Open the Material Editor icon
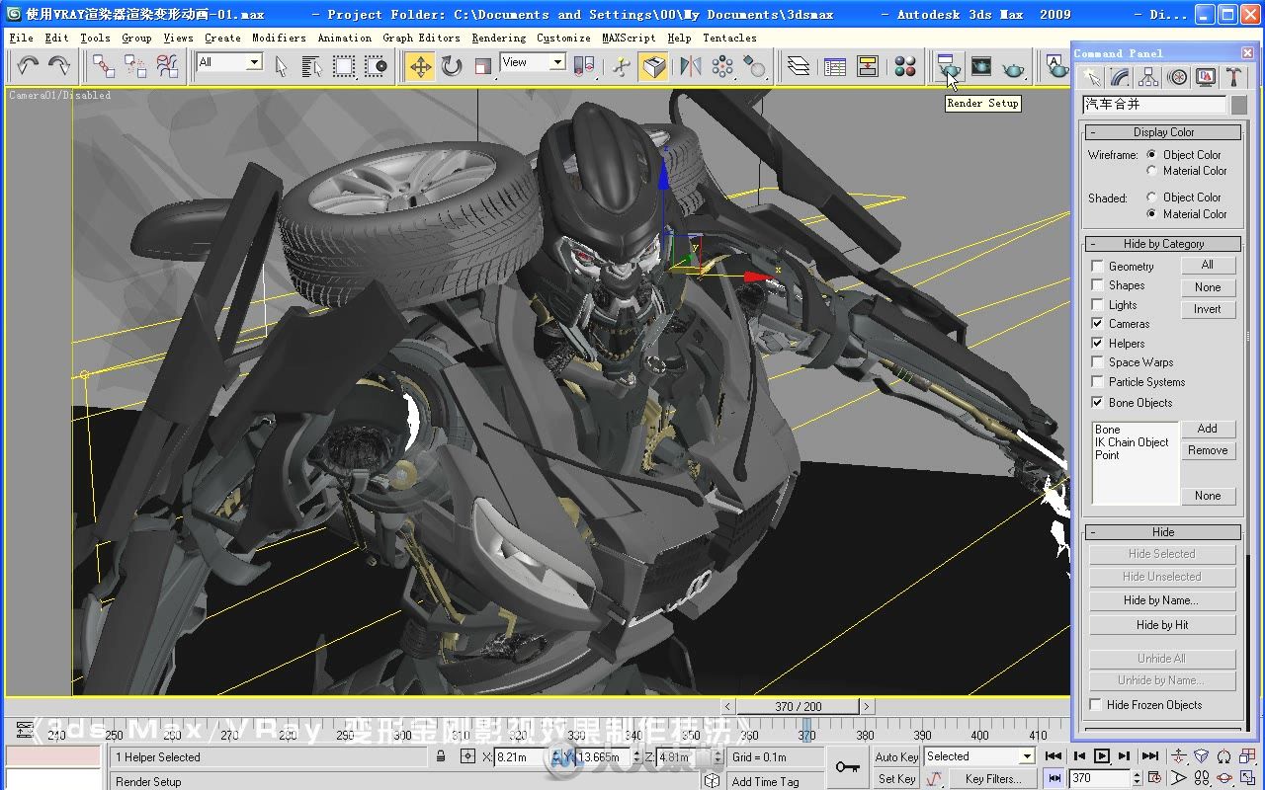This screenshot has width=1265, height=790. coord(905,66)
